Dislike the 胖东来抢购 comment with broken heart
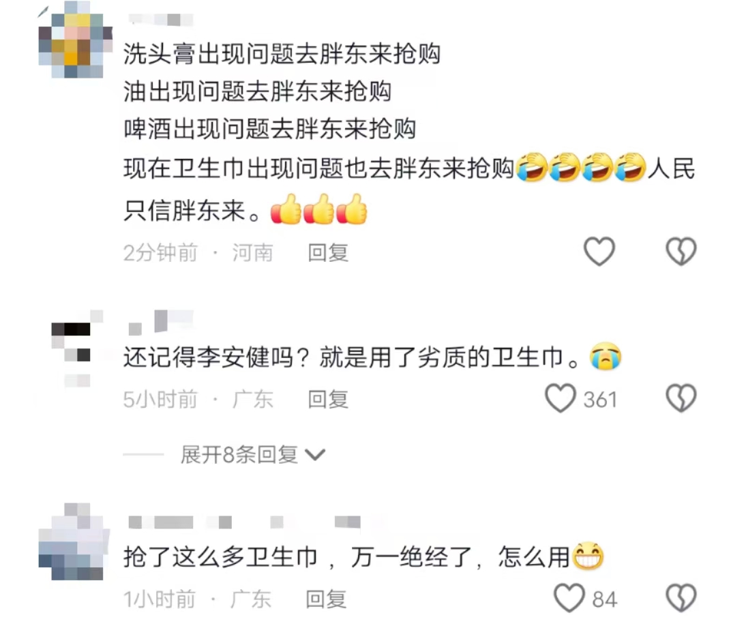 pos(681,252)
